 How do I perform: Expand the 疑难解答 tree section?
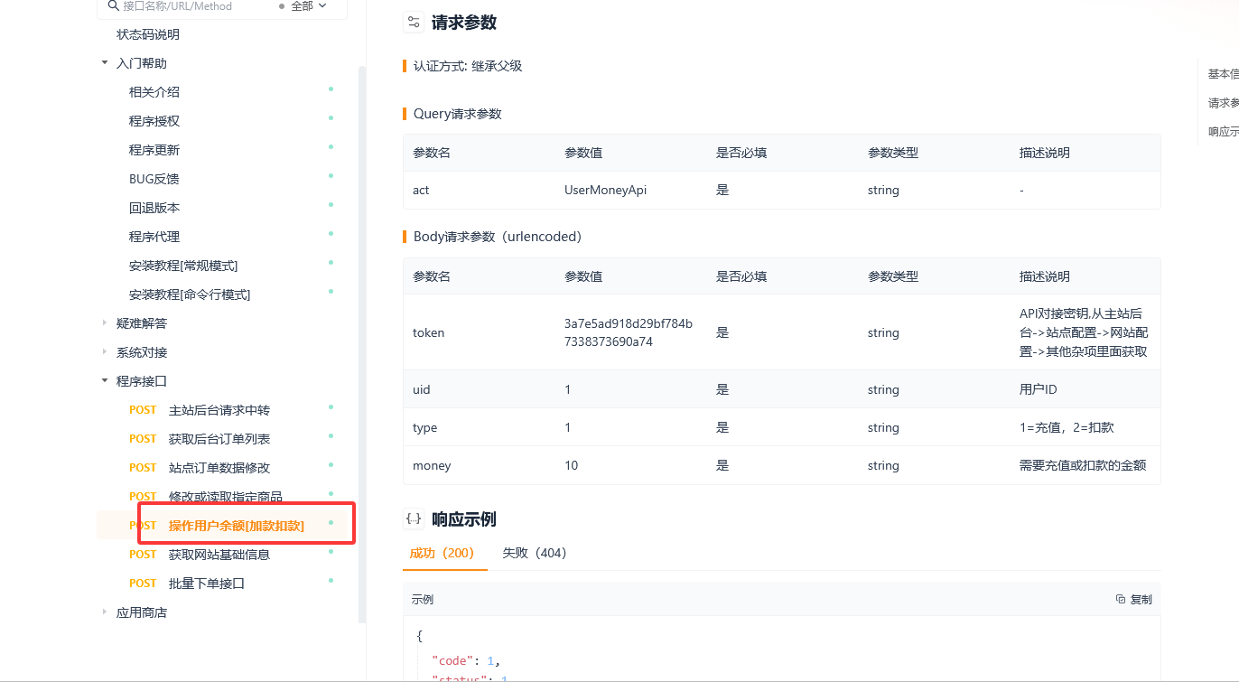tap(105, 323)
